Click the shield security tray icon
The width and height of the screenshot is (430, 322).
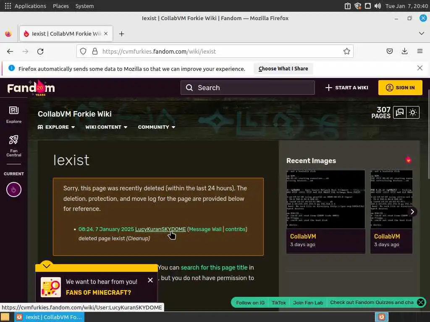pos(358,6)
